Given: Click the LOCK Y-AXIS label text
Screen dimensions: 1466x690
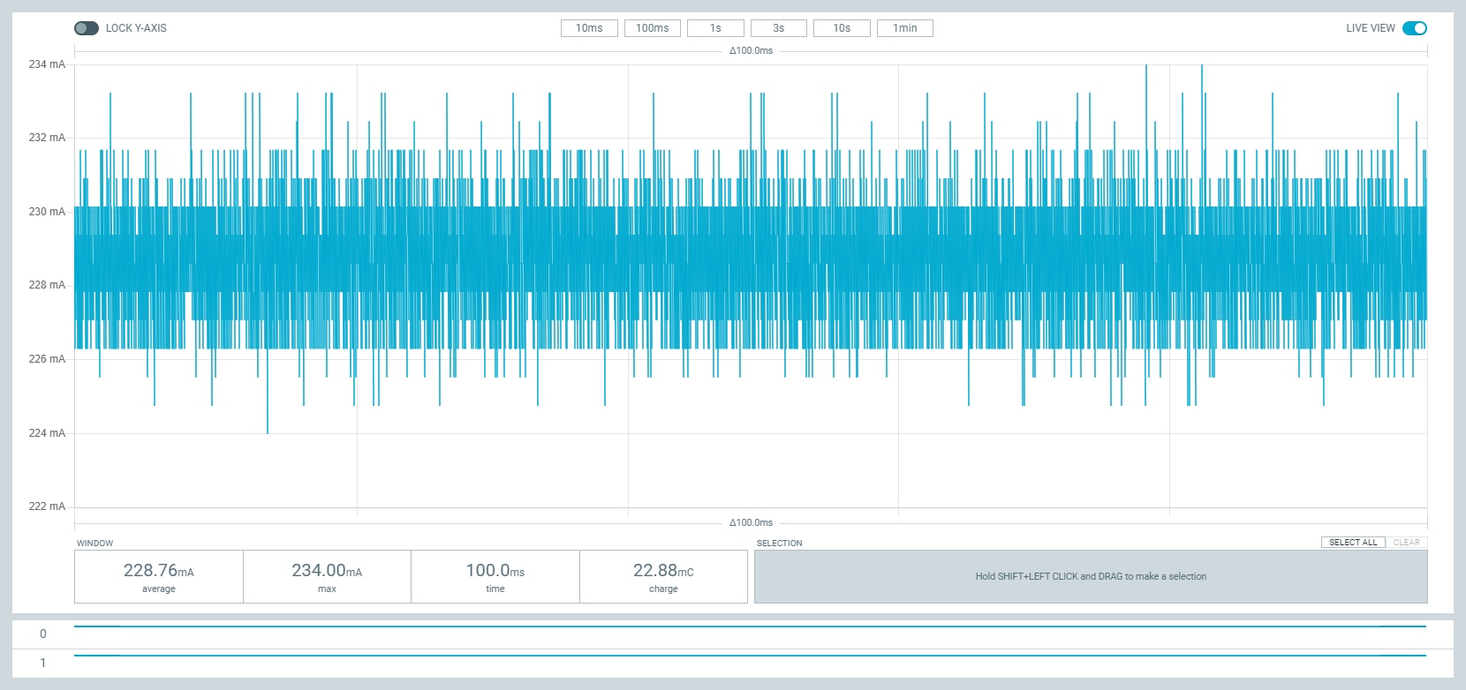Looking at the screenshot, I should click(136, 28).
